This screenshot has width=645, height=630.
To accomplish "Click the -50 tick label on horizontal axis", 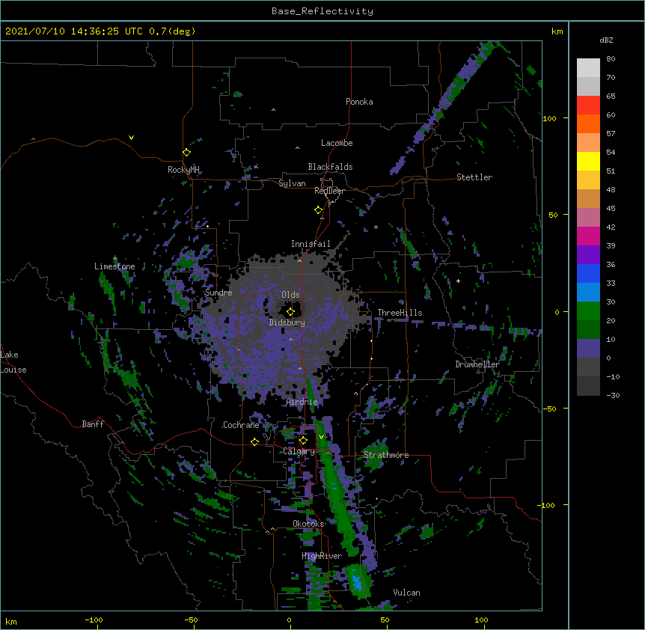I will pyautogui.click(x=191, y=620).
